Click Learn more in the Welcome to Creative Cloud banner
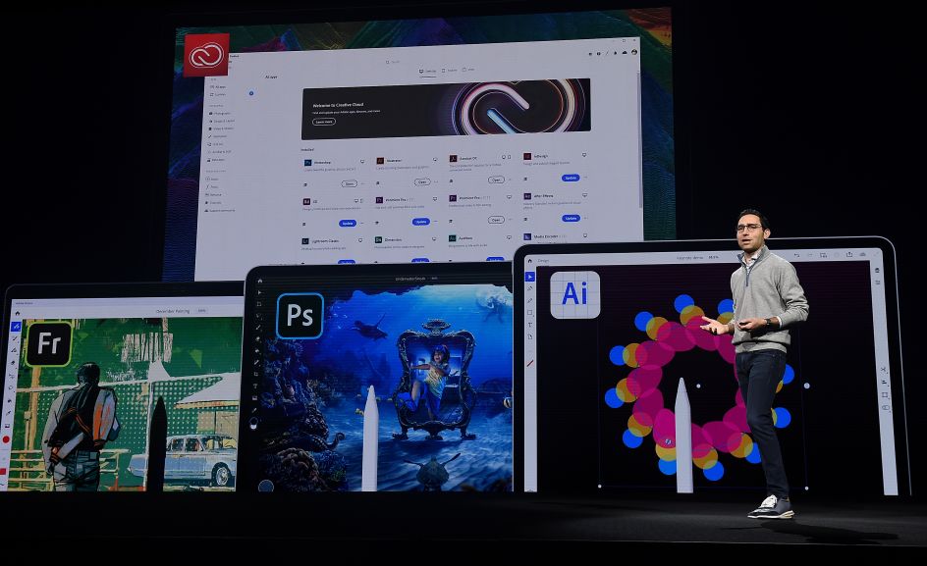The height and width of the screenshot is (566, 927). pyautogui.click(x=323, y=122)
